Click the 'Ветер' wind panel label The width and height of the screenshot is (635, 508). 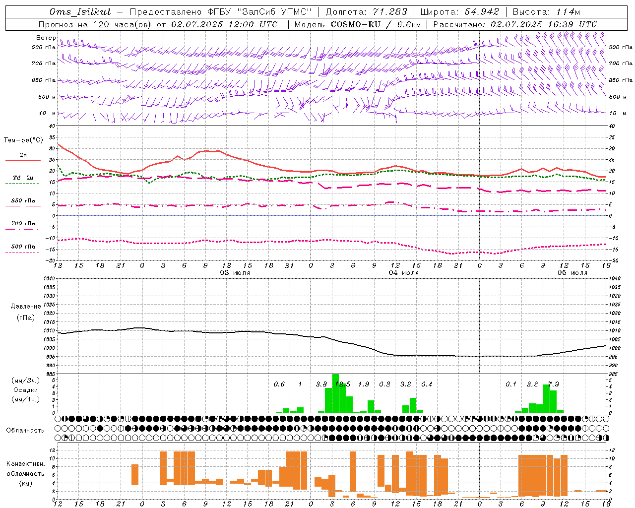[46, 38]
